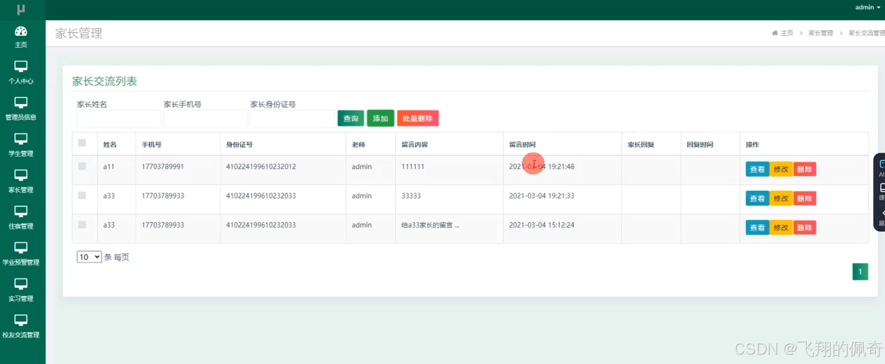The width and height of the screenshot is (885, 364).
Task: Click phone number 17703789991
Action: pyautogui.click(x=163, y=167)
